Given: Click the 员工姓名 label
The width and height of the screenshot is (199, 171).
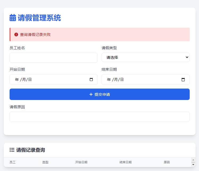Looking at the screenshot, I should pos(17,48).
